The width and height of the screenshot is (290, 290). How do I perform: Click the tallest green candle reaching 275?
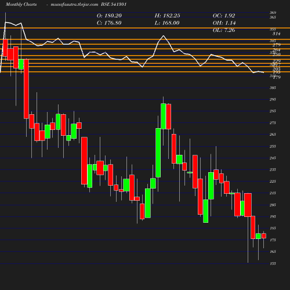point(158,153)
